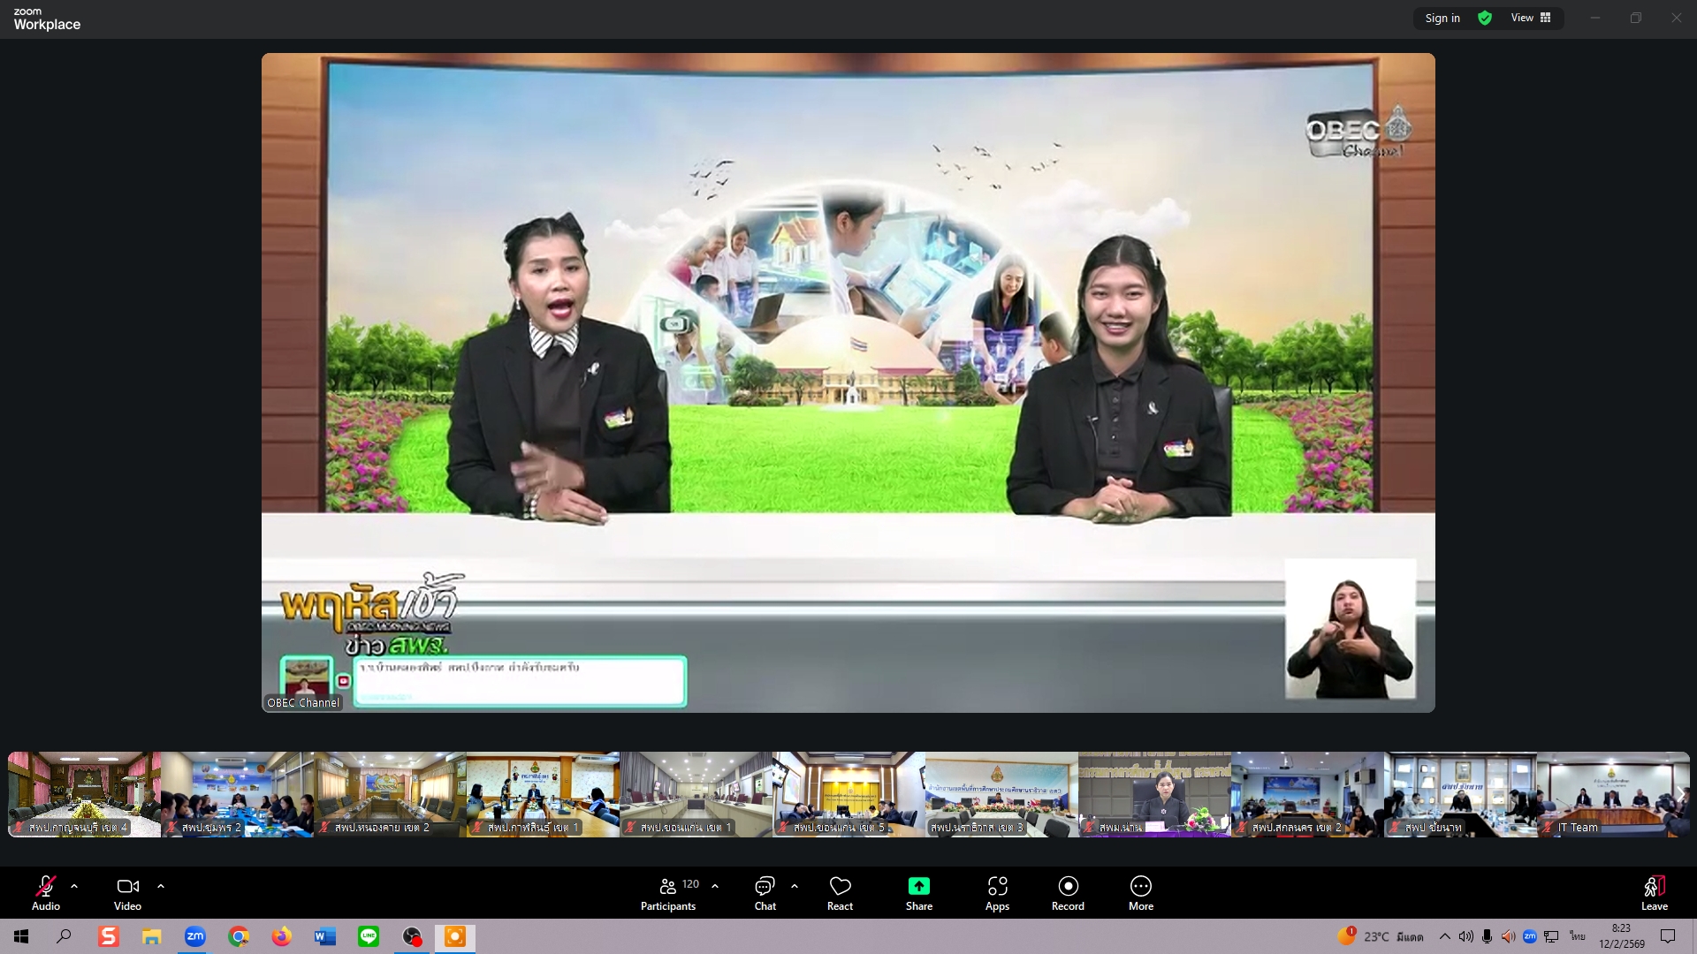Switch keyboard language via ไทย indicator
Screen dimensions: 1697x954
[x=1577, y=937]
